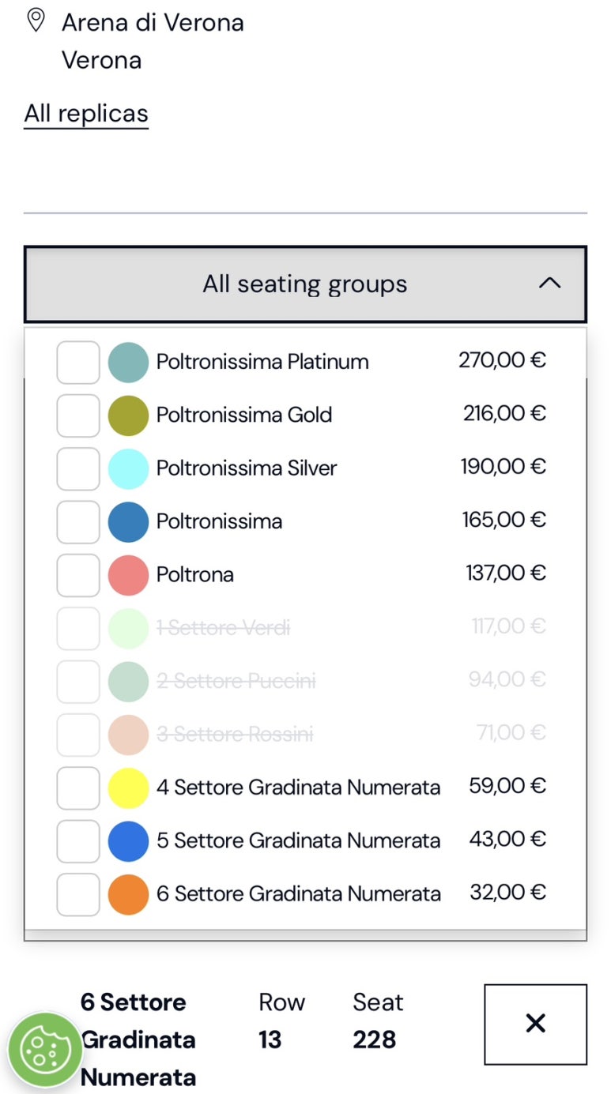Open the cookie settings icon
This screenshot has height=1094, width=611.
tap(46, 1050)
